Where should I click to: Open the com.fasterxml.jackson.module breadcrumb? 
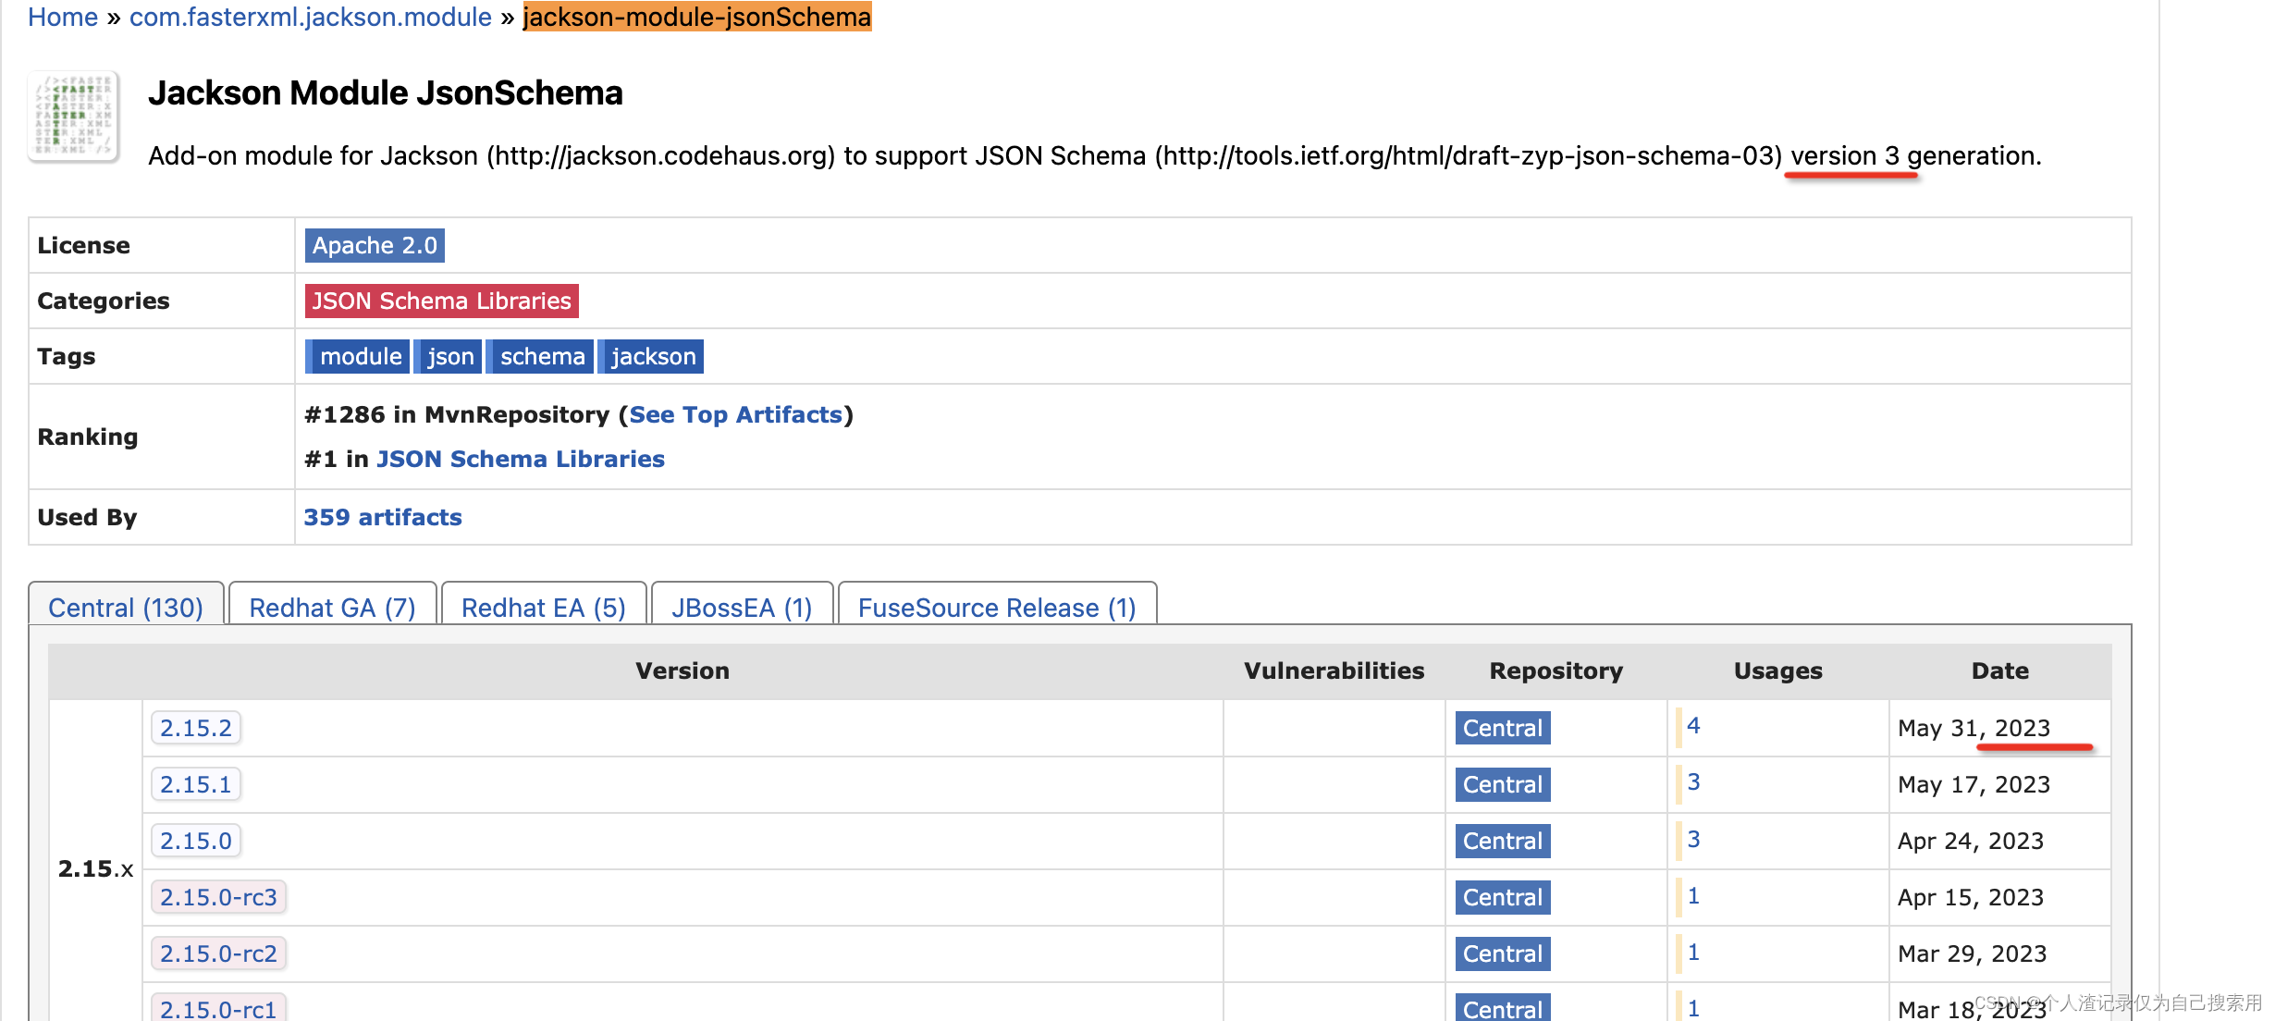click(310, 17)
